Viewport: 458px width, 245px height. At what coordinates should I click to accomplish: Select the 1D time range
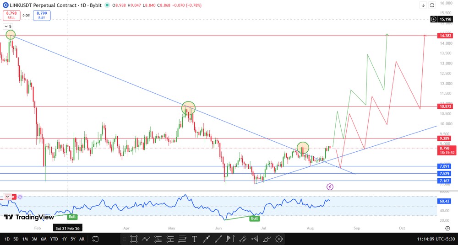click(x=7, y=239)
